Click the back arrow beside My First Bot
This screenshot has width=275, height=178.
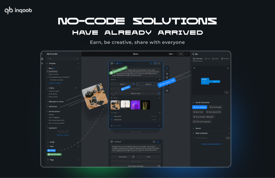[42, 54]
